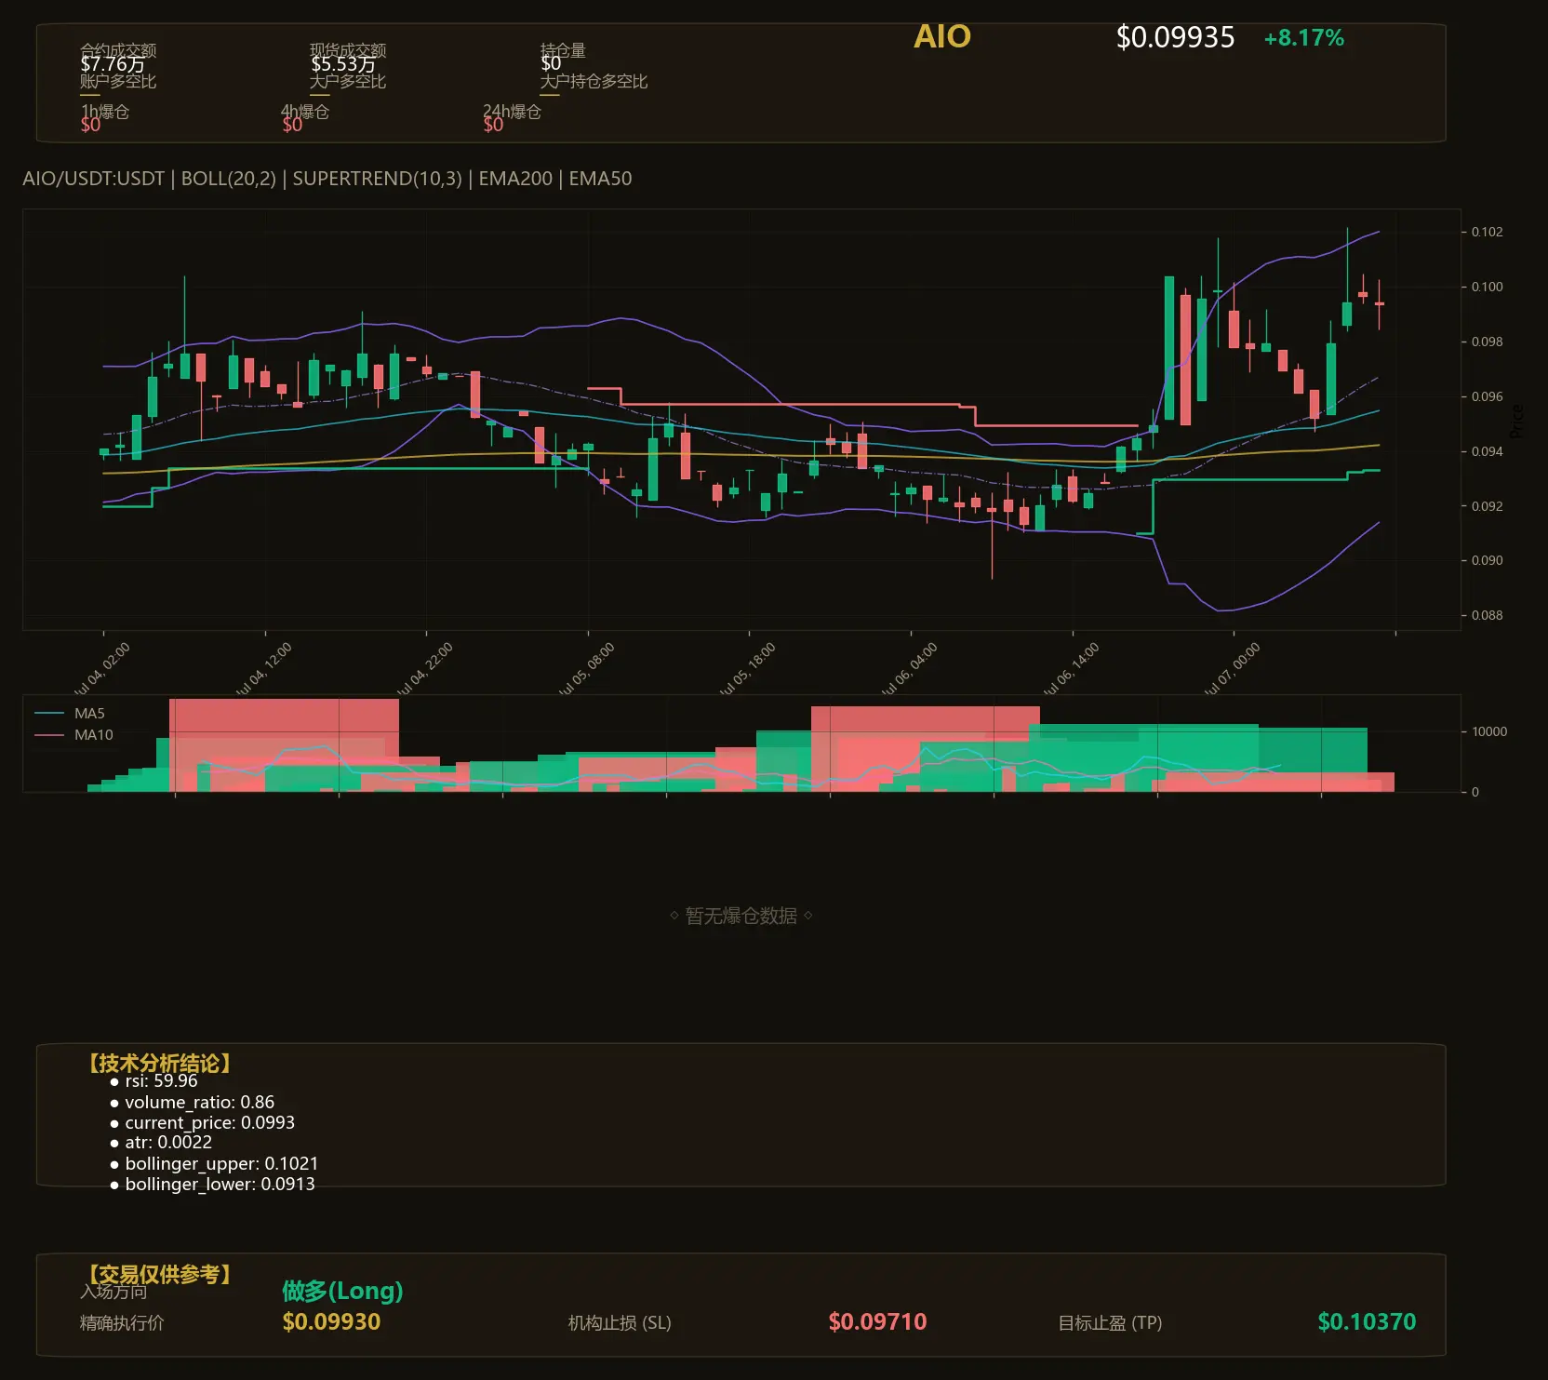Click the 0.092 price axis label

point(1487,506)
